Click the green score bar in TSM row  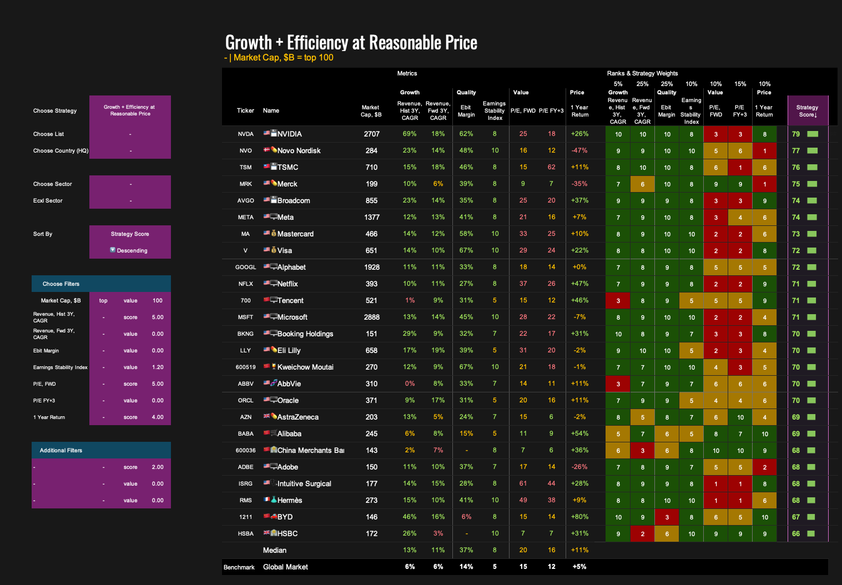click(812, 167)
